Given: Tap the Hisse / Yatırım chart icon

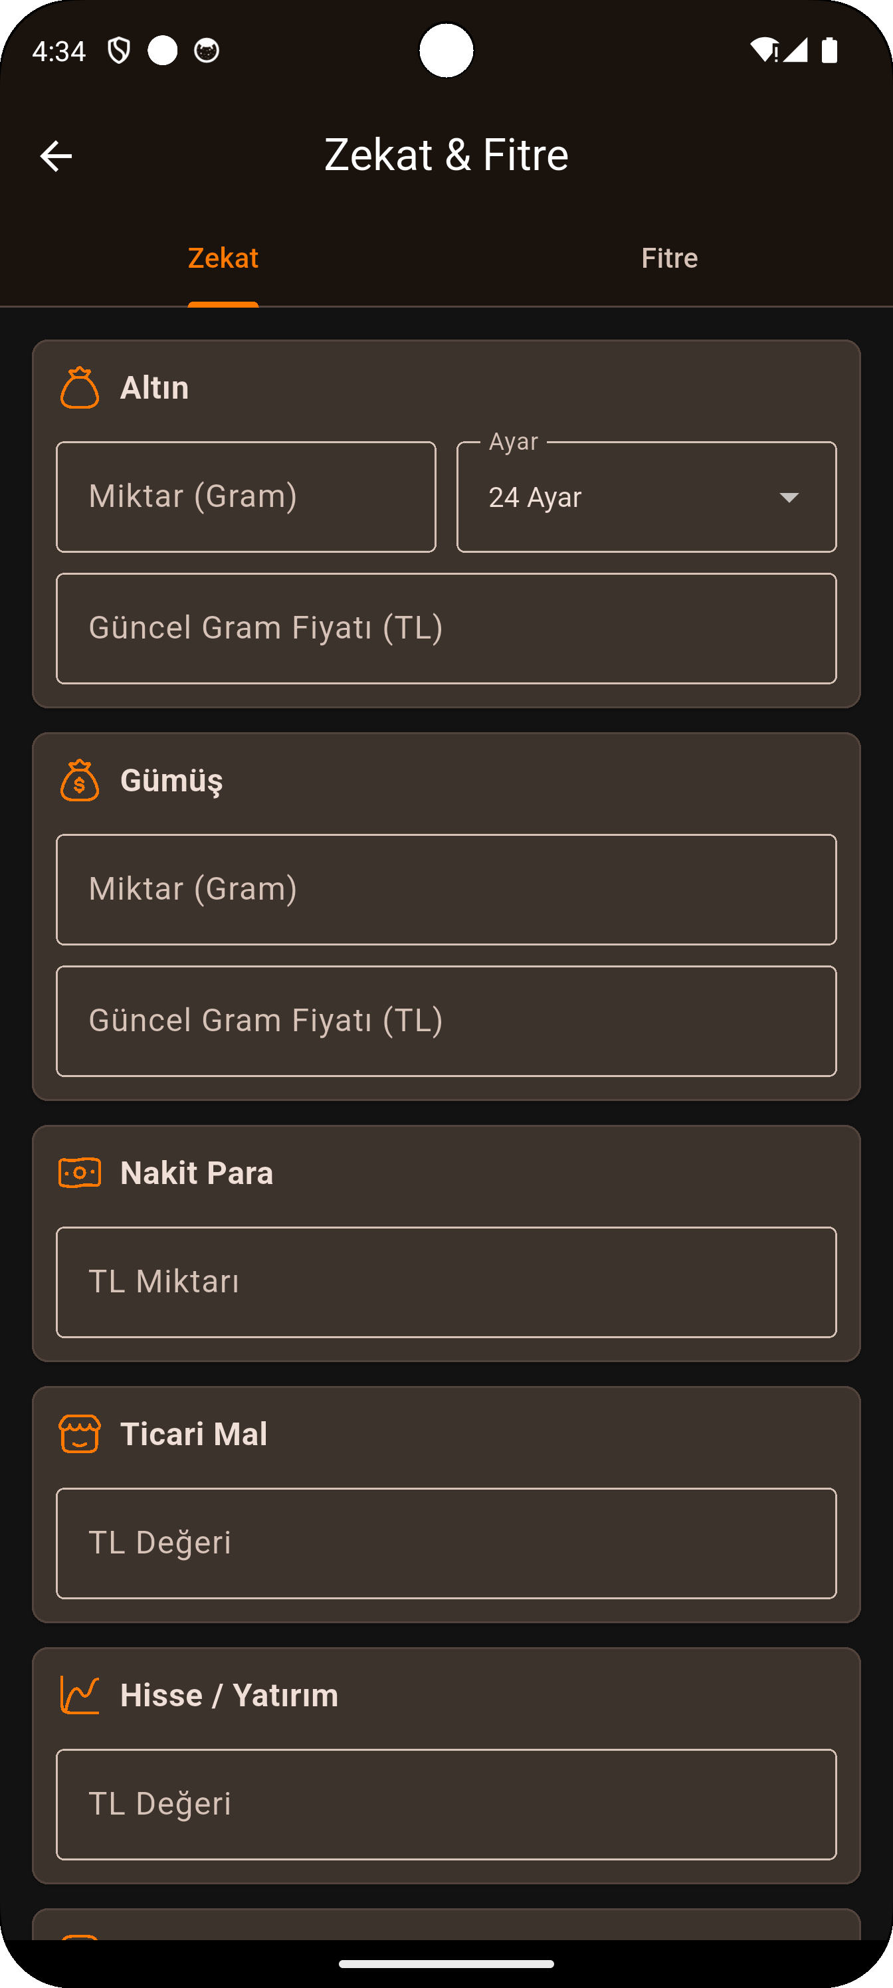Looking at the screenshot, I should 80,1695.
